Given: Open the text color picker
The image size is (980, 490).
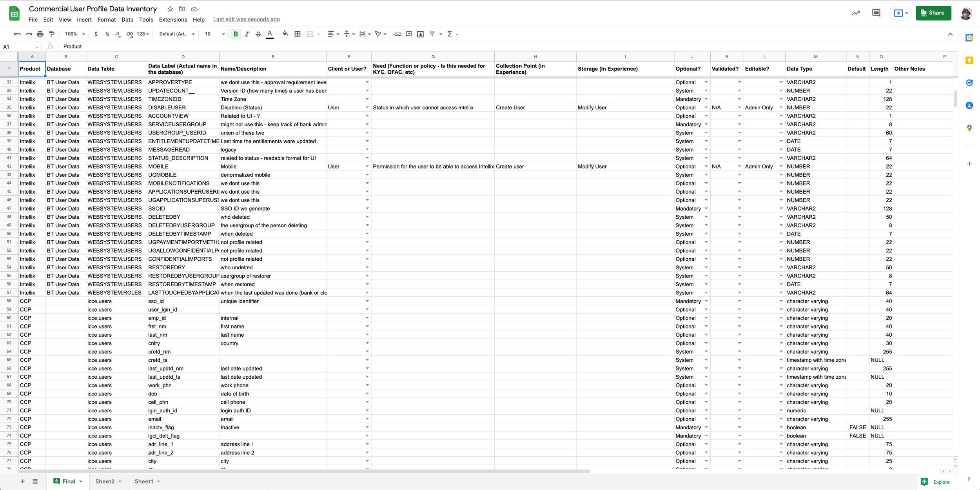Looking at the screenshot, I should pos(270,34).
